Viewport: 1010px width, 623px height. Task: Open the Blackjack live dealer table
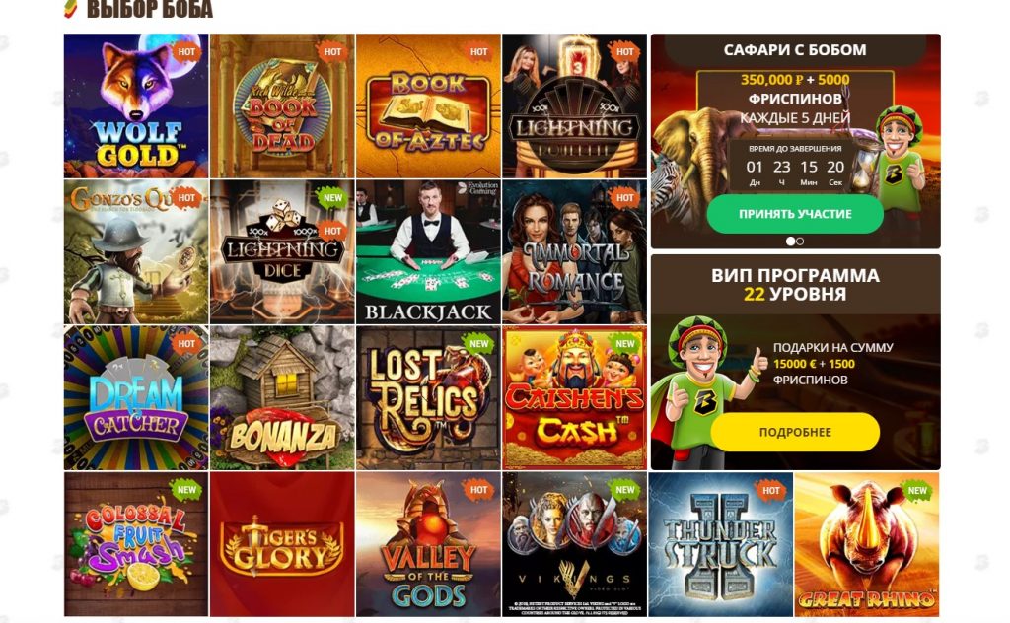click(428, 251)
